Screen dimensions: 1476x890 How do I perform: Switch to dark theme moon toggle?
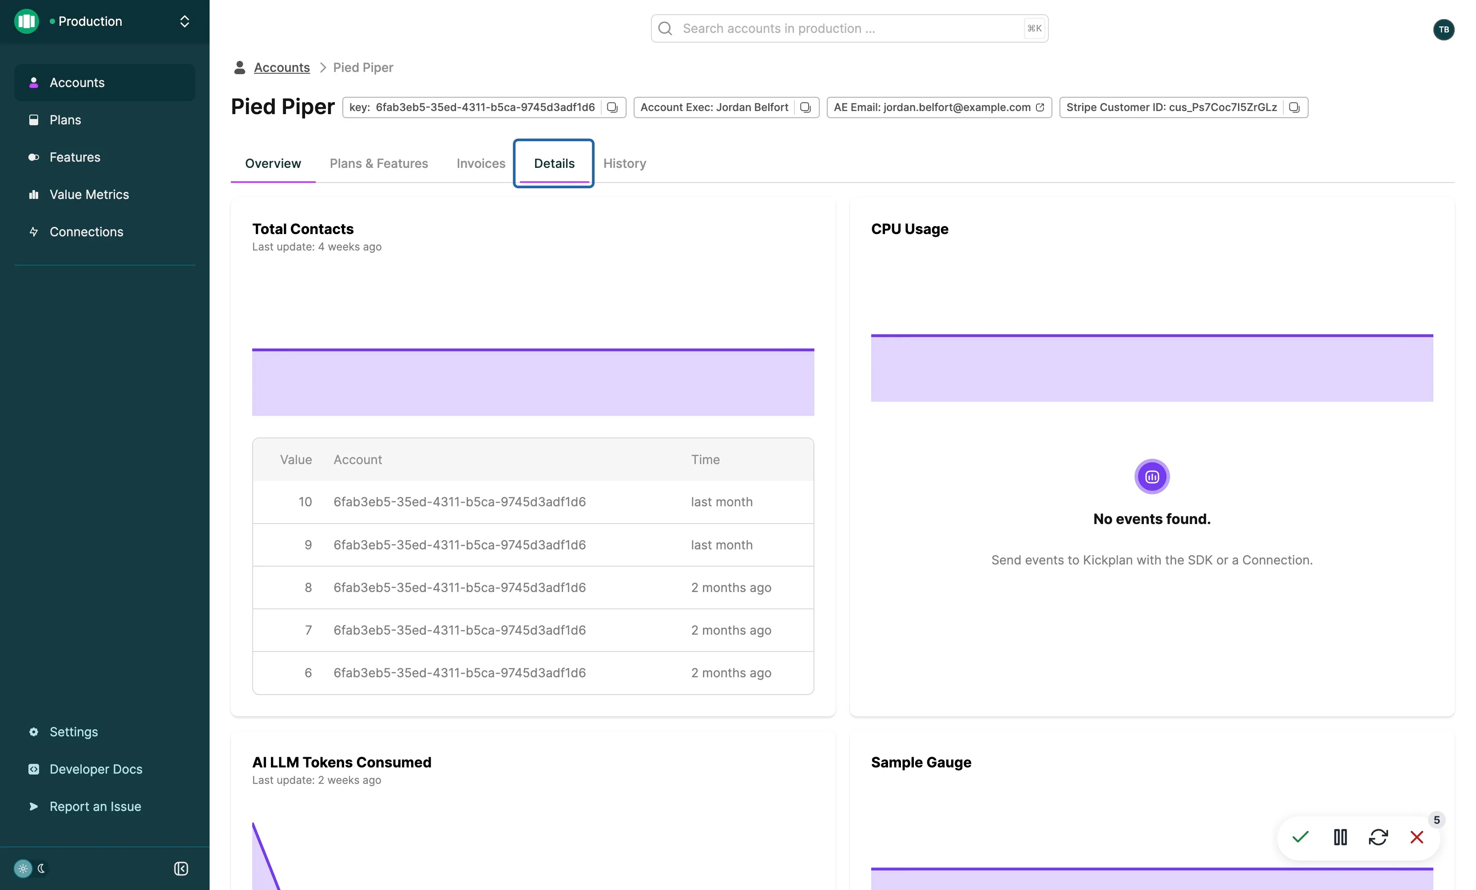pyautogui.click(x=41, y=868)
